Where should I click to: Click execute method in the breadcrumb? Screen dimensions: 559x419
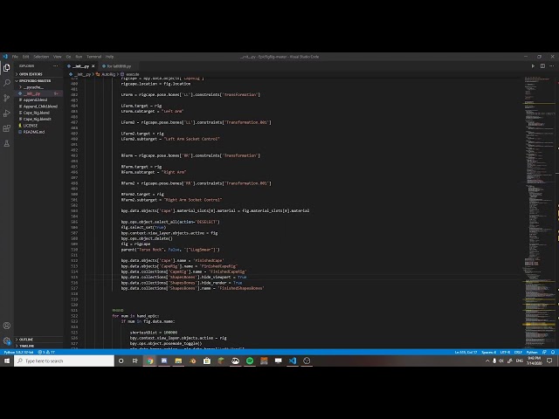(x=130, y=74)
